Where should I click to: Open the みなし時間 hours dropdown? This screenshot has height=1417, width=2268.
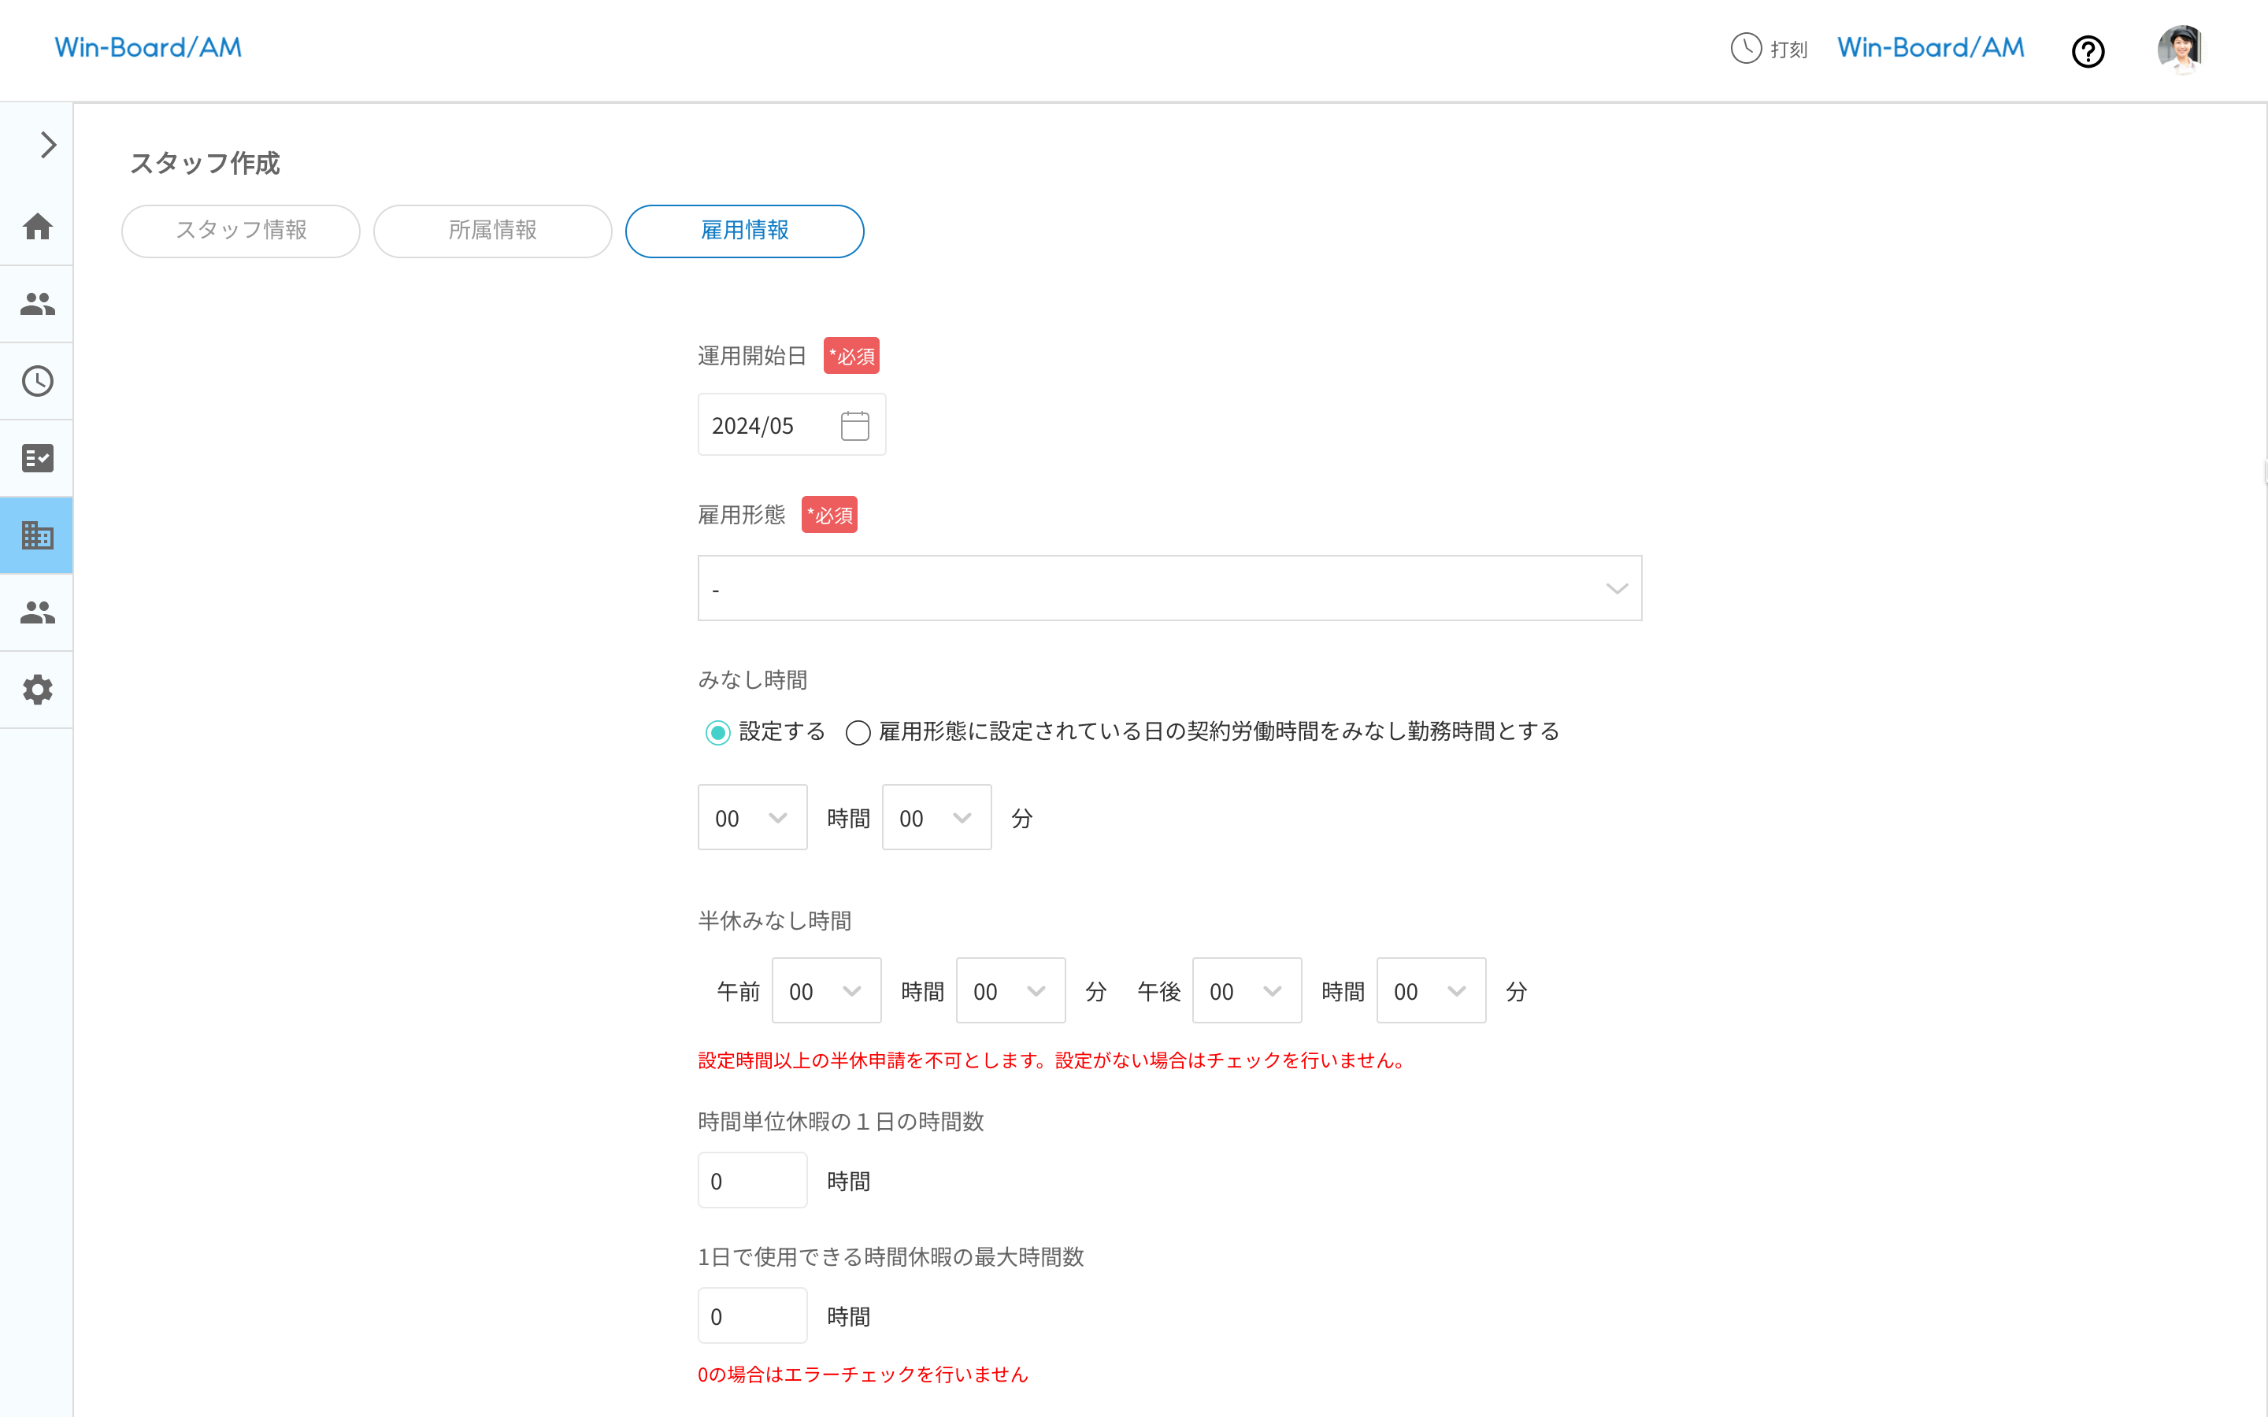coord(751,816)
